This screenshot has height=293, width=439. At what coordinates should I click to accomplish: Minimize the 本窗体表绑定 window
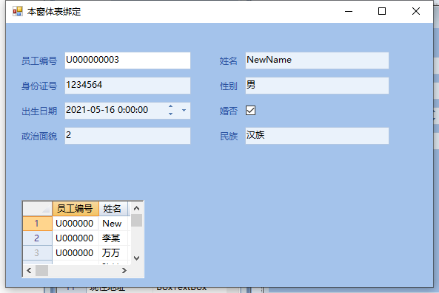click(x=349, y=12)
